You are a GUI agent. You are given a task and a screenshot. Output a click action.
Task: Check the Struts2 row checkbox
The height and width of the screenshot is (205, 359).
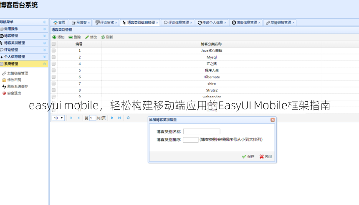53,90
